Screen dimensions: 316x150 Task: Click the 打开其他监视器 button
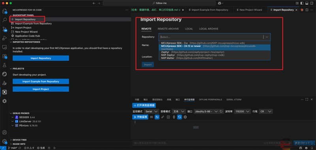pos(144,105)
